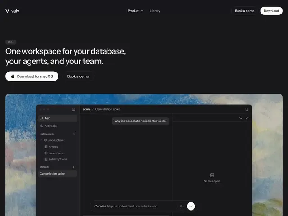Viewport: 288px width, 216px height.
Task: Click the search icon in files panel
Action: point(241,118)
